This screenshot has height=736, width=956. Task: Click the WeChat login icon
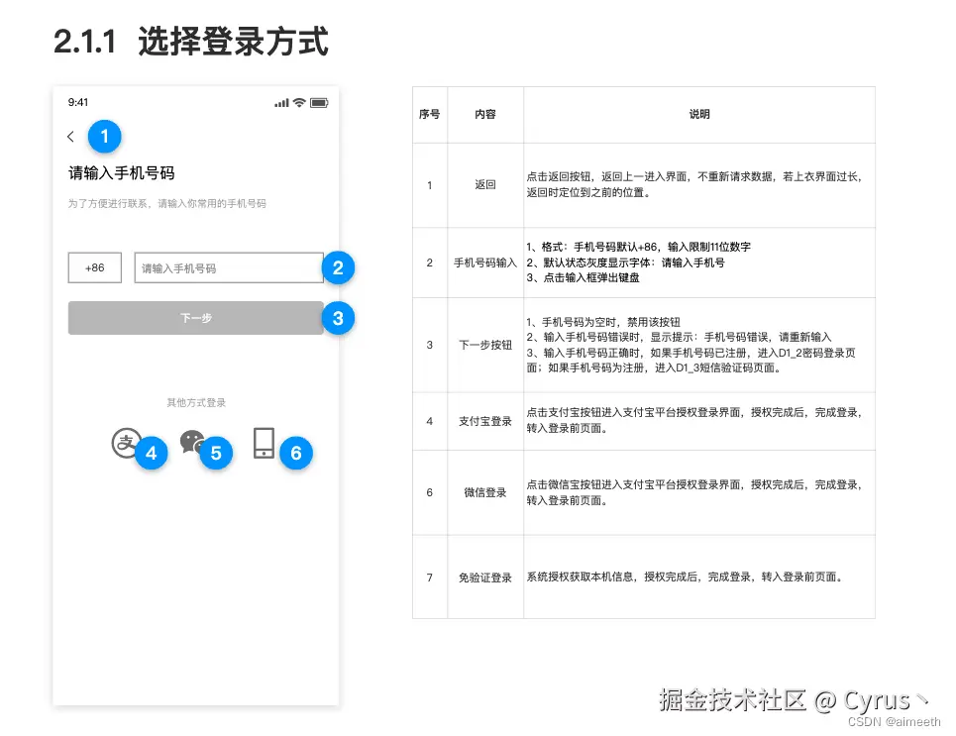click(192, 442)
